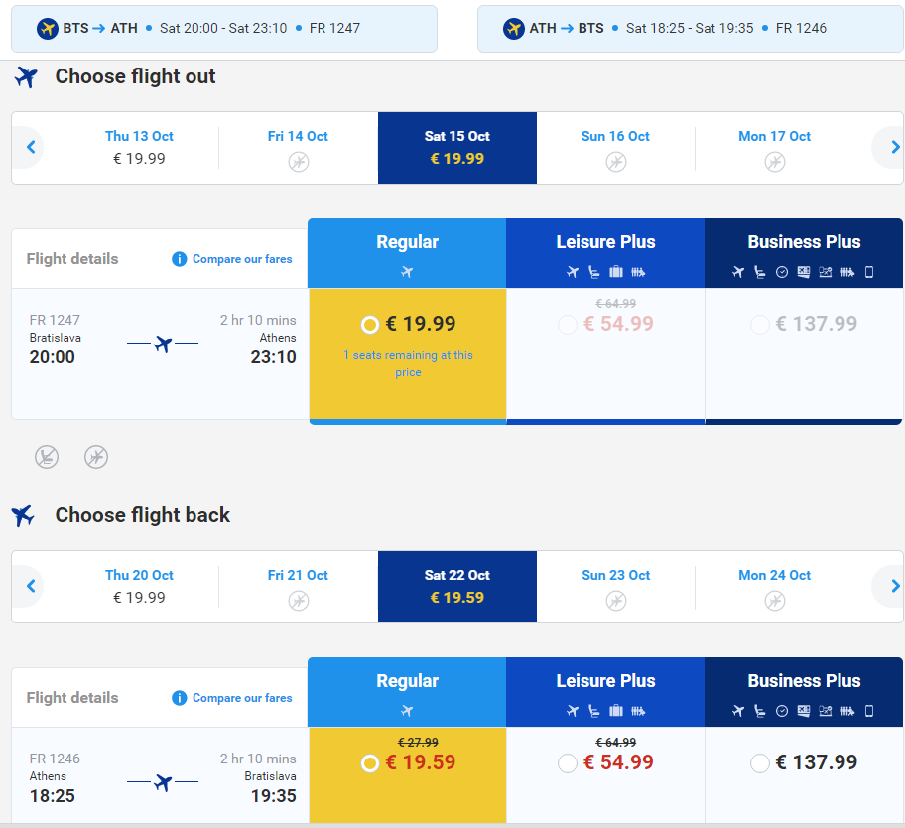Select return Business Plus € 137.99 radio

click(x=759, y=763)
